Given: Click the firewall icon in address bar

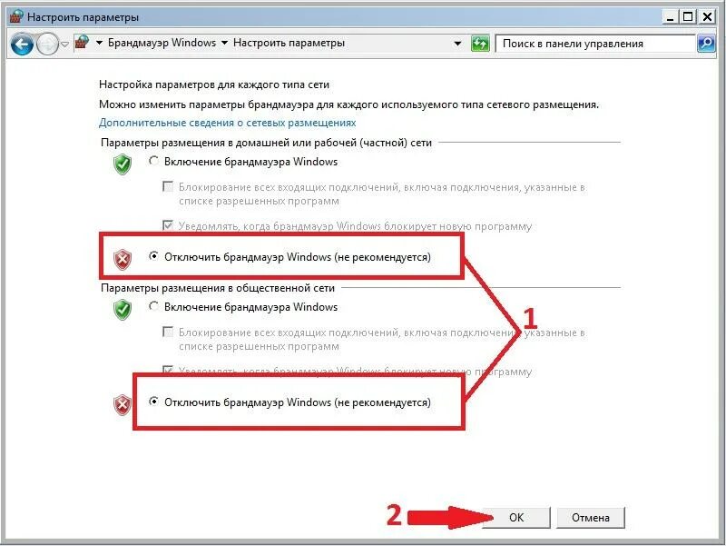Looking at the screenshot, I should point(82,43).
